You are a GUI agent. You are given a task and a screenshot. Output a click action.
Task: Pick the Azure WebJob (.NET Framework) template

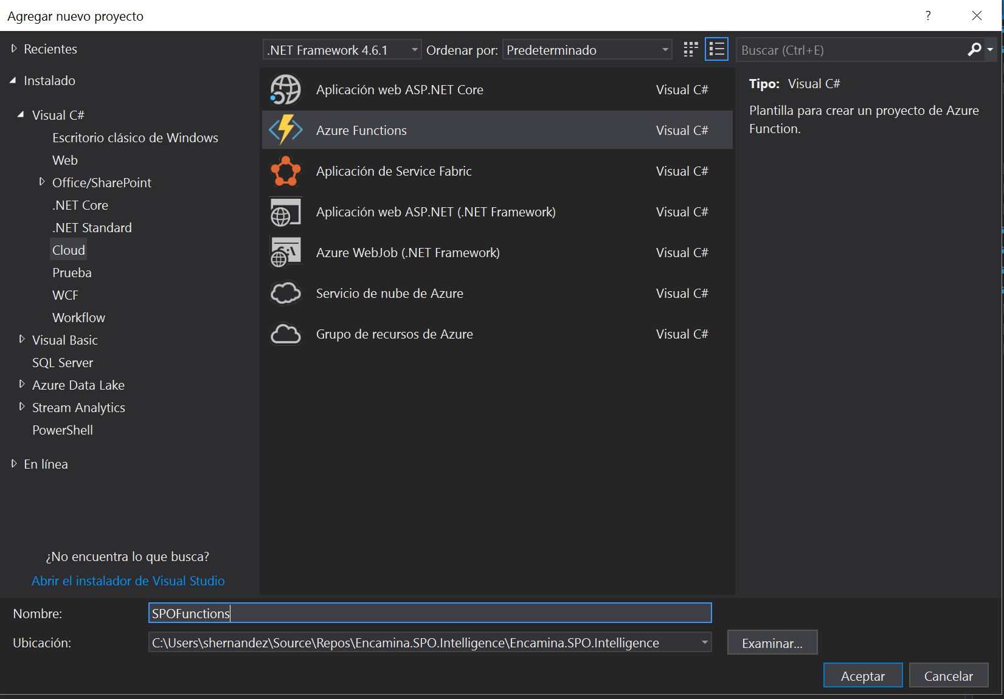(407, 252)
